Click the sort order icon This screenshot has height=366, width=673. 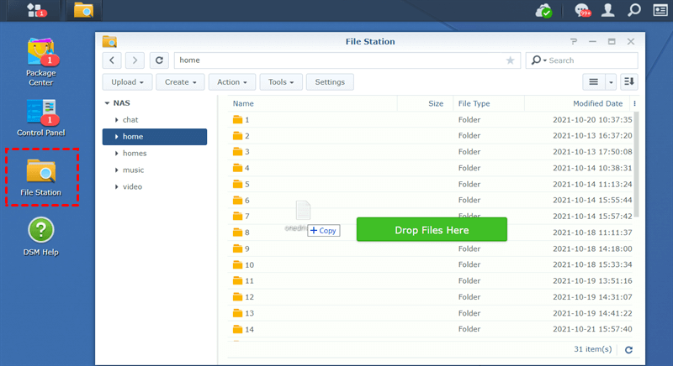point(629,81)
